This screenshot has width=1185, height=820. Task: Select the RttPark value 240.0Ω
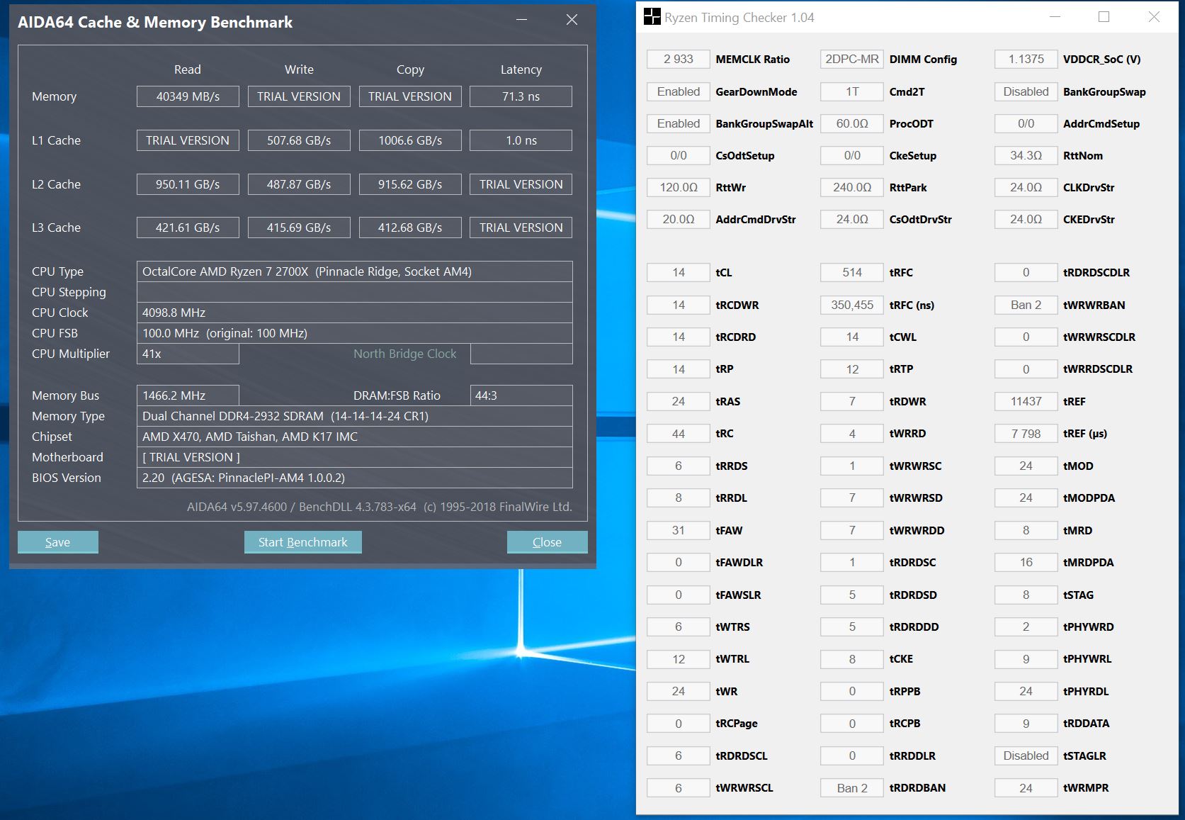pos(852,188)
